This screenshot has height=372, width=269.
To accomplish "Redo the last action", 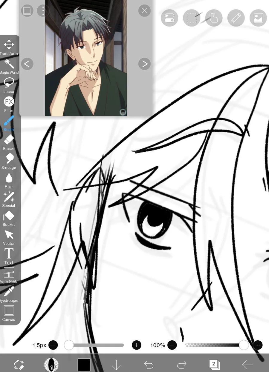I will (x=181, y=365).
